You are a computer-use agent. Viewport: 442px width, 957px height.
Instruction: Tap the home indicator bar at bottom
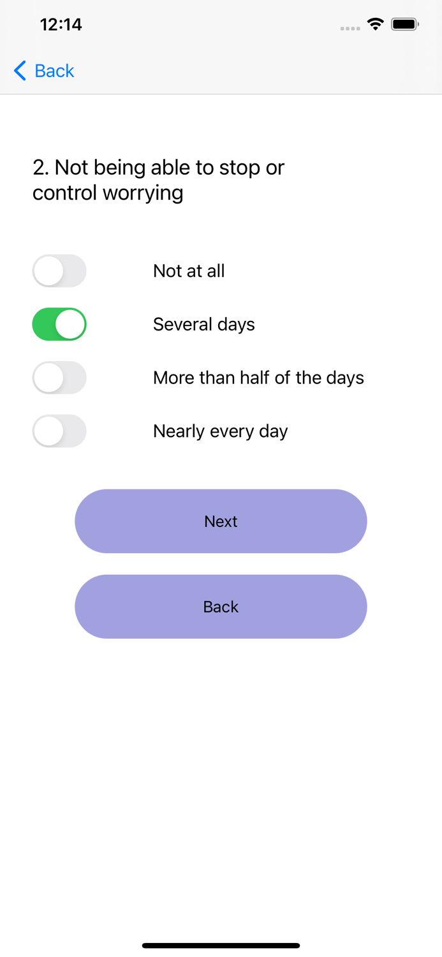(221, 946)
